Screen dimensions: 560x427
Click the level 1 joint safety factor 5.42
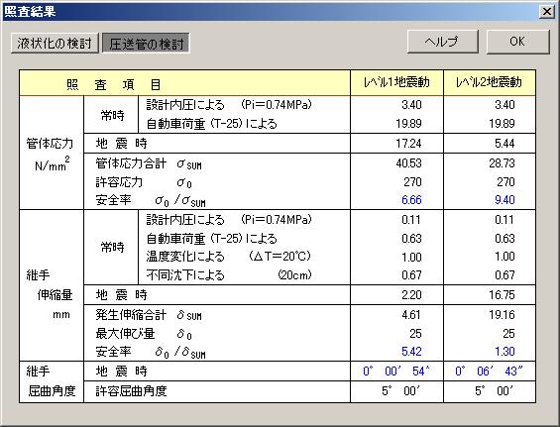point(411,352)
